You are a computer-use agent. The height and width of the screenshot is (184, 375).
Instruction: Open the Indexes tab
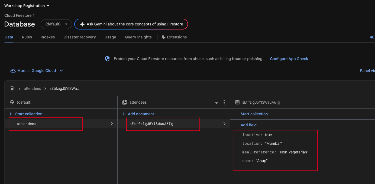(x=48, y=37)
